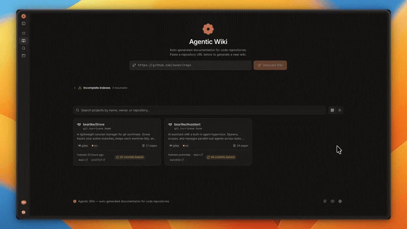Open the chat bubble icon in sidebar
This screenshot has height=229, width=407.
[23, 203]
